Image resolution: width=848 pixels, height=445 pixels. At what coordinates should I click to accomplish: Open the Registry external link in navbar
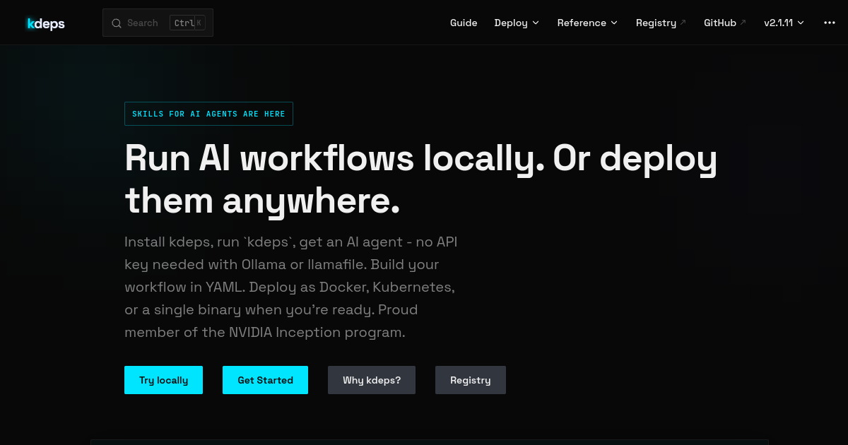point(661,23)
